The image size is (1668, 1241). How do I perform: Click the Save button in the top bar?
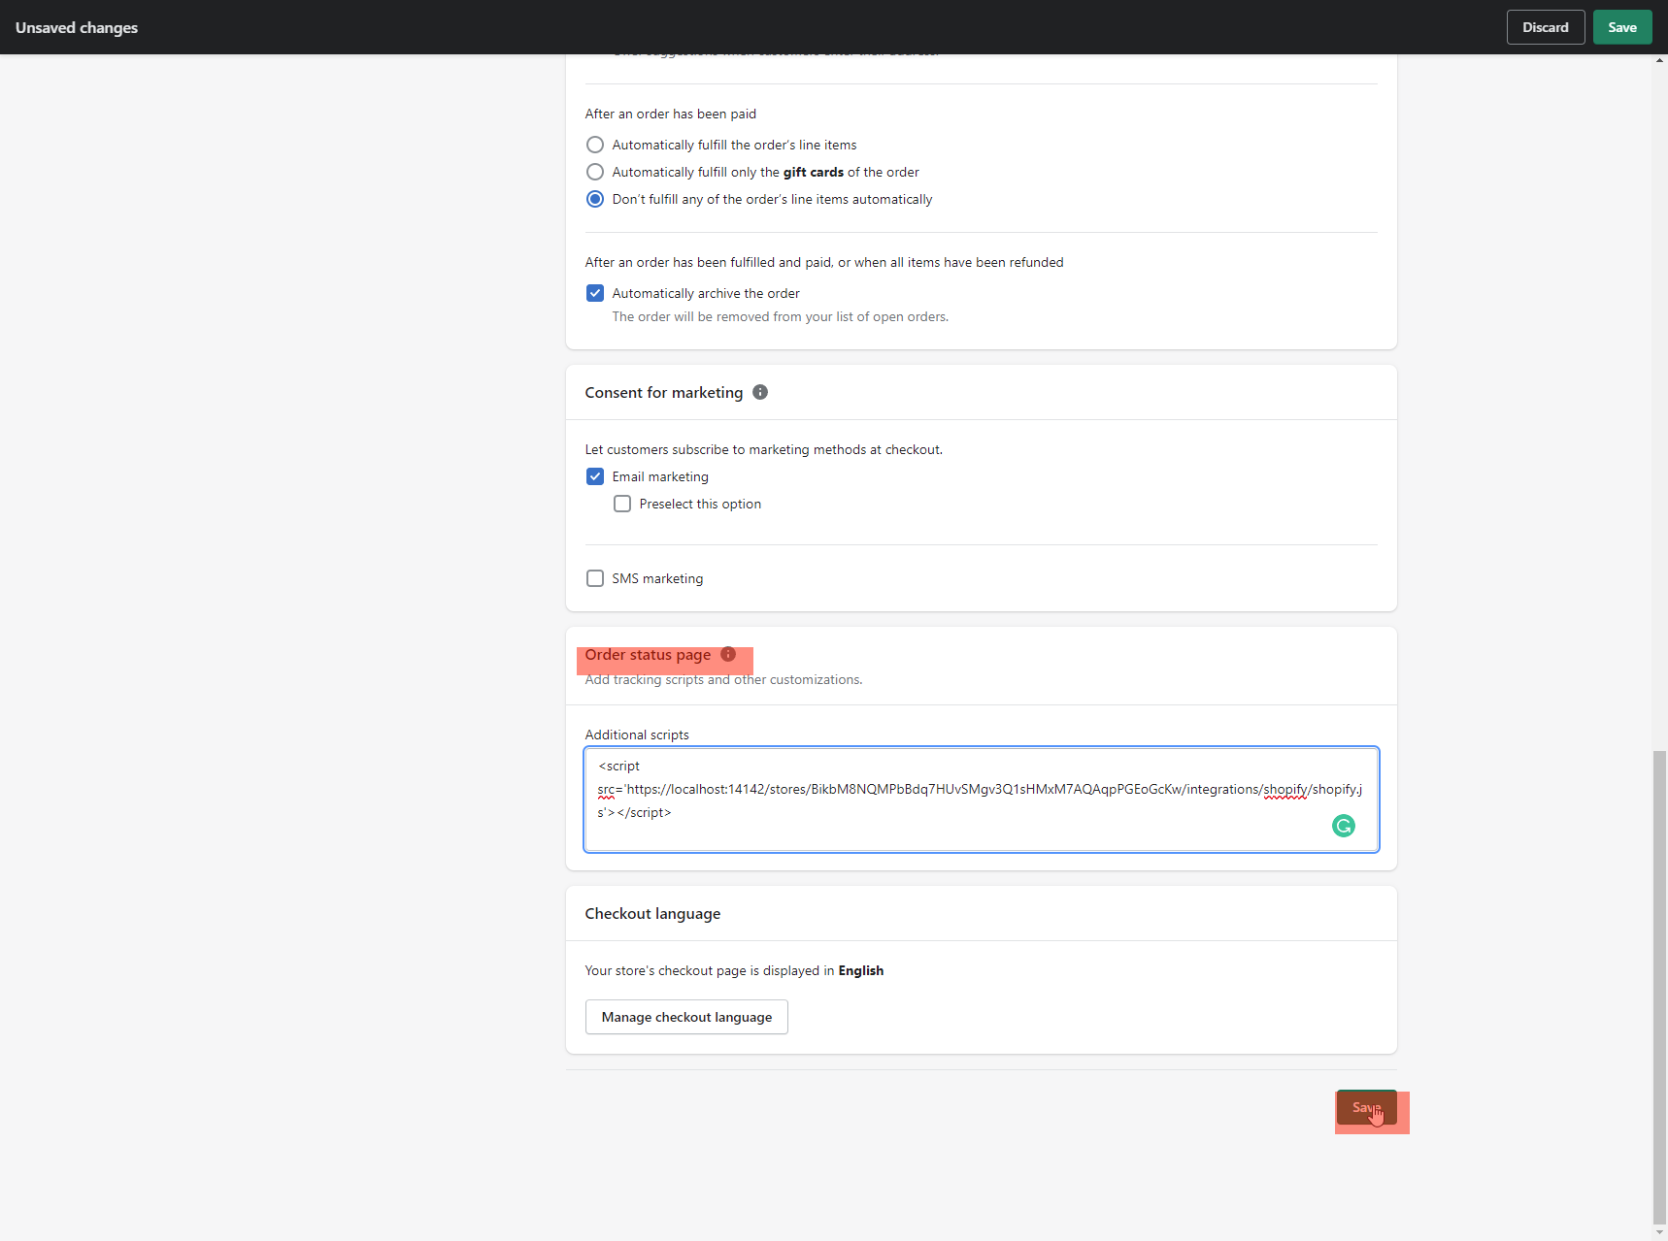[x=1622, y=27]
